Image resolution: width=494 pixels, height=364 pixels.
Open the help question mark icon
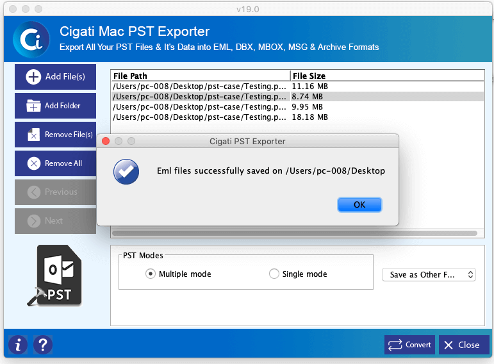coord(43,345)
